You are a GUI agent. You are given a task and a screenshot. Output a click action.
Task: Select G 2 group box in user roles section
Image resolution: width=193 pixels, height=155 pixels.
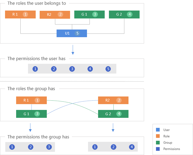pos(124,14)
